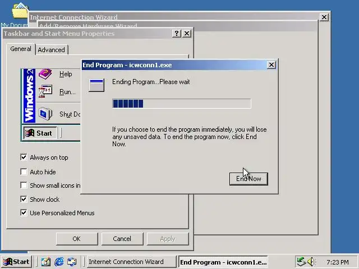Viewport: 359px width, 269px height.
Task: Launch Internet Explorer from quick launch
Action: pyautogui.click(x=59, y=262)
